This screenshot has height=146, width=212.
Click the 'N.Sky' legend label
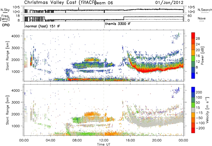point(5,10)
